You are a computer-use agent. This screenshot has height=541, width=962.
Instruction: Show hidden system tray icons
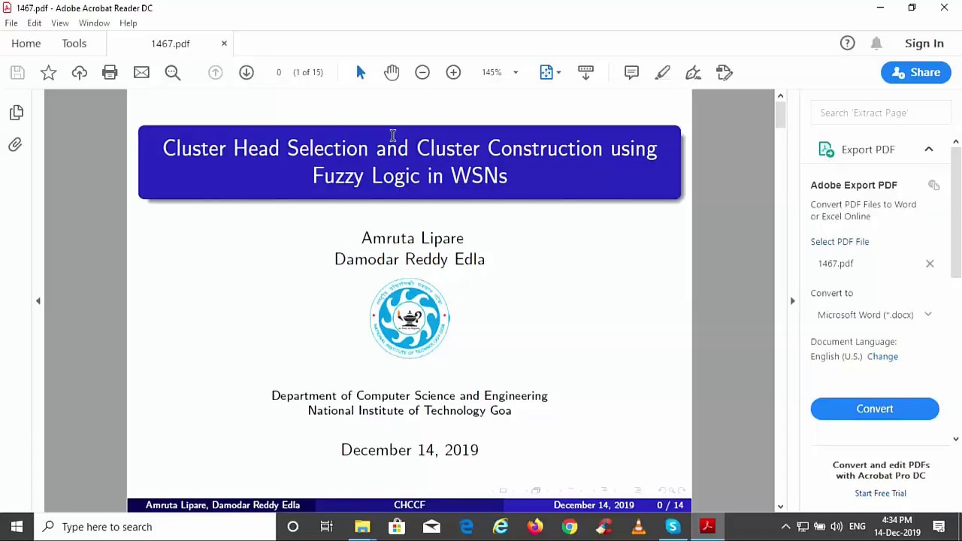point(785,527)
